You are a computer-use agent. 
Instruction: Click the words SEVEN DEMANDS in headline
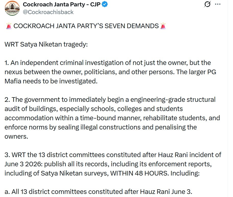coord(132,26)
